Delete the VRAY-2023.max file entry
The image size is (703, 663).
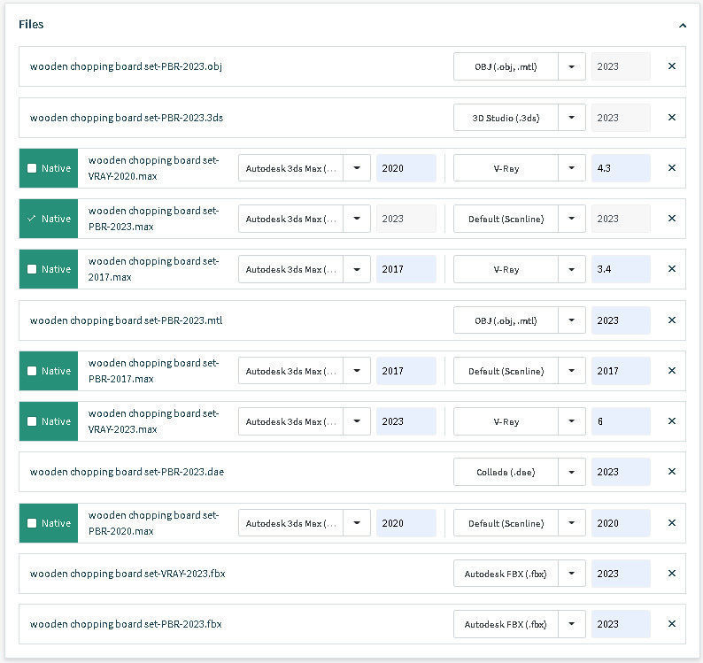coord(671,421)
